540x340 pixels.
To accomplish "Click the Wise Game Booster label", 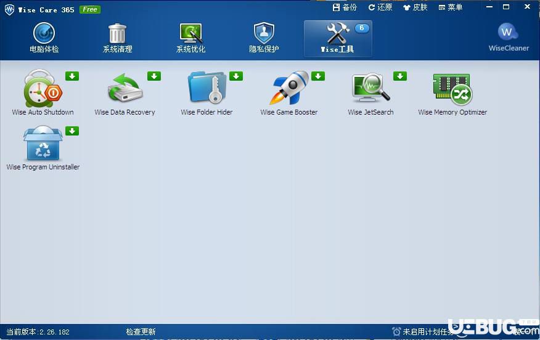I will (x=289, y=112).
